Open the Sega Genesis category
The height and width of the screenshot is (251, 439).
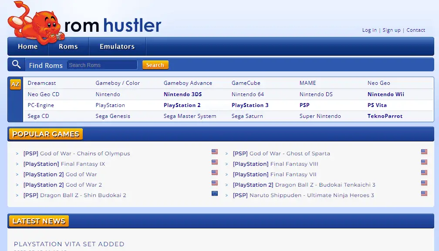(x=113, y=116)
